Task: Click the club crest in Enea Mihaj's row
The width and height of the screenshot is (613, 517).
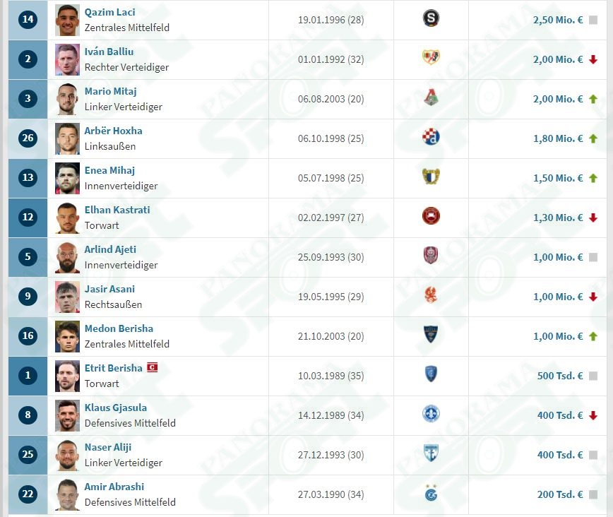Action: (431, 177)
